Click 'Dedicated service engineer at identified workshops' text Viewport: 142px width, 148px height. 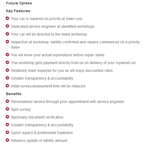[53, 26]
